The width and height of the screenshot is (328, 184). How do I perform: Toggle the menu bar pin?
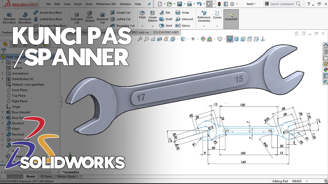pyautogui.click(x=149, y=4)
